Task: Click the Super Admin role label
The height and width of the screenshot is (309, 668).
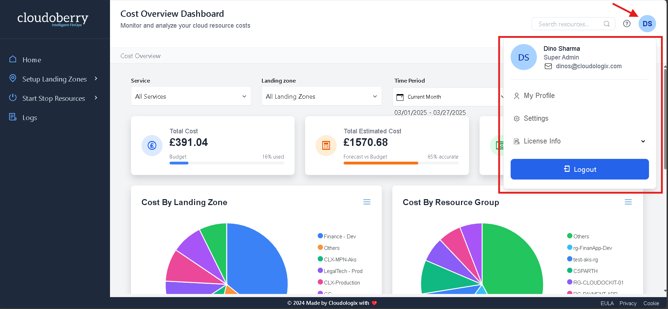Action: (561, 57)
